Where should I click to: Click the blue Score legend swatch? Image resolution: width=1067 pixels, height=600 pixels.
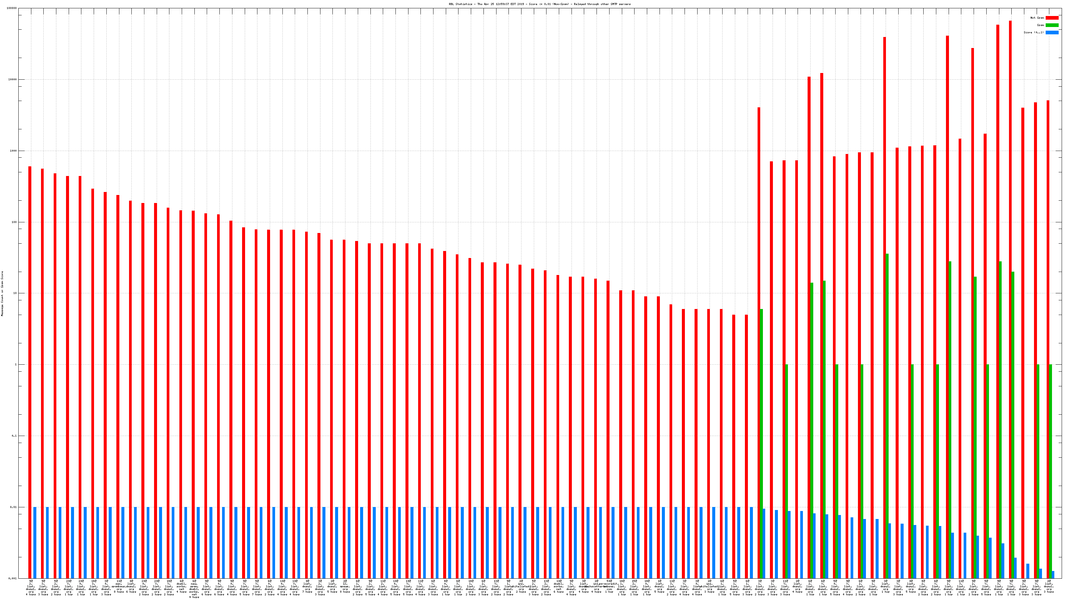point(1052,32)
